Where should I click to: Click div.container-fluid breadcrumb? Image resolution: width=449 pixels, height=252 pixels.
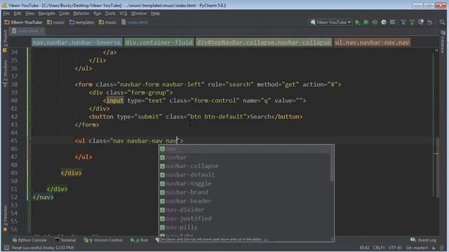click(x=159, y=42)
